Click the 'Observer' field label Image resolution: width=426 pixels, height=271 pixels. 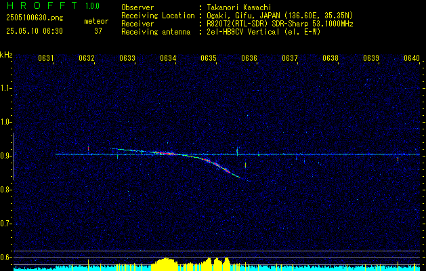[x=137, y=7]
